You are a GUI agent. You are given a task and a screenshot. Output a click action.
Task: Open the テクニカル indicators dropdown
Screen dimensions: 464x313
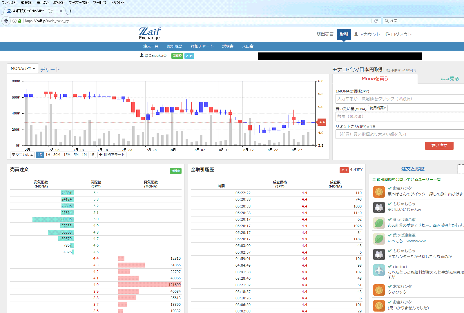(22, 155)
